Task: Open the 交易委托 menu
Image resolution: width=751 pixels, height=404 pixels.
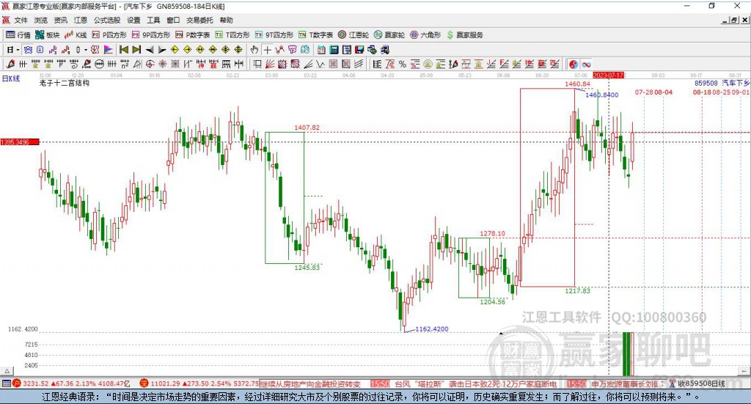Action: pyautogui.click(x=199, y=21)
